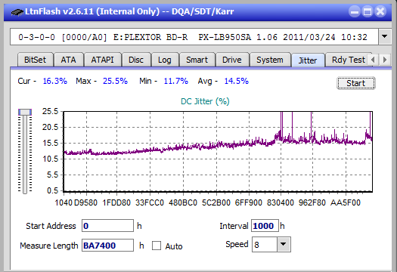Go to the Log tab
Image resolution: width=397 pixels, height=272 pixels.
click(x=165, y=60)
